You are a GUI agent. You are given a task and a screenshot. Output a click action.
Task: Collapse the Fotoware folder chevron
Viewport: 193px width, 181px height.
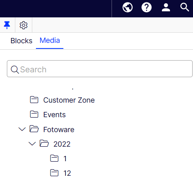point(22,129)
